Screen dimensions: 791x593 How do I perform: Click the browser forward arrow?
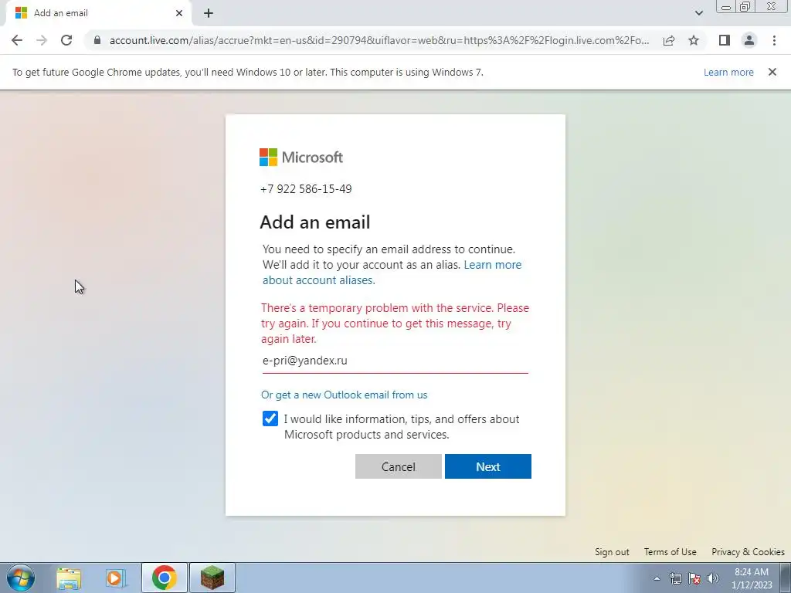pos(42,40)
